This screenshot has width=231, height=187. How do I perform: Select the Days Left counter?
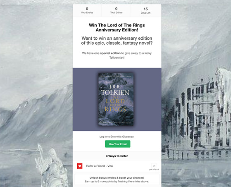click(145, 10)
